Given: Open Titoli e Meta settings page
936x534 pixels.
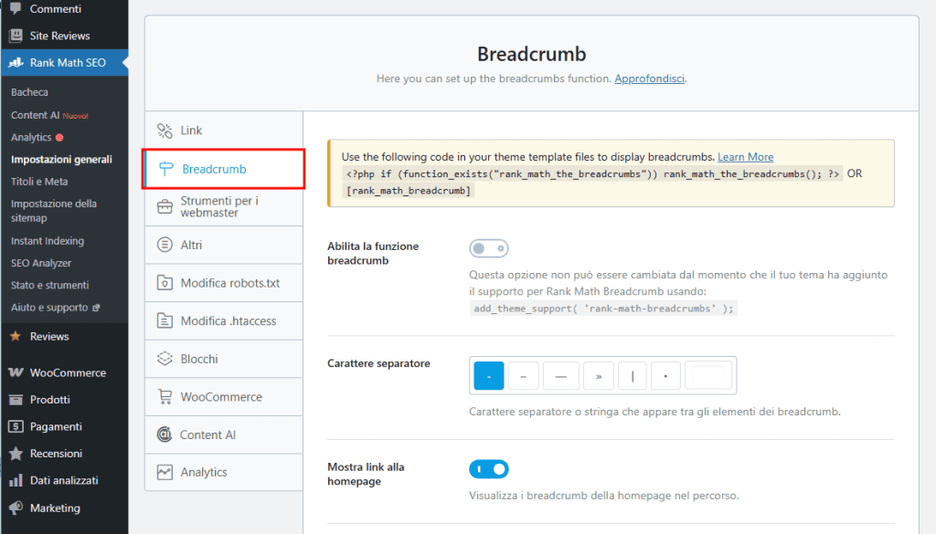Looking at the screenshot, I should (38, 181).
